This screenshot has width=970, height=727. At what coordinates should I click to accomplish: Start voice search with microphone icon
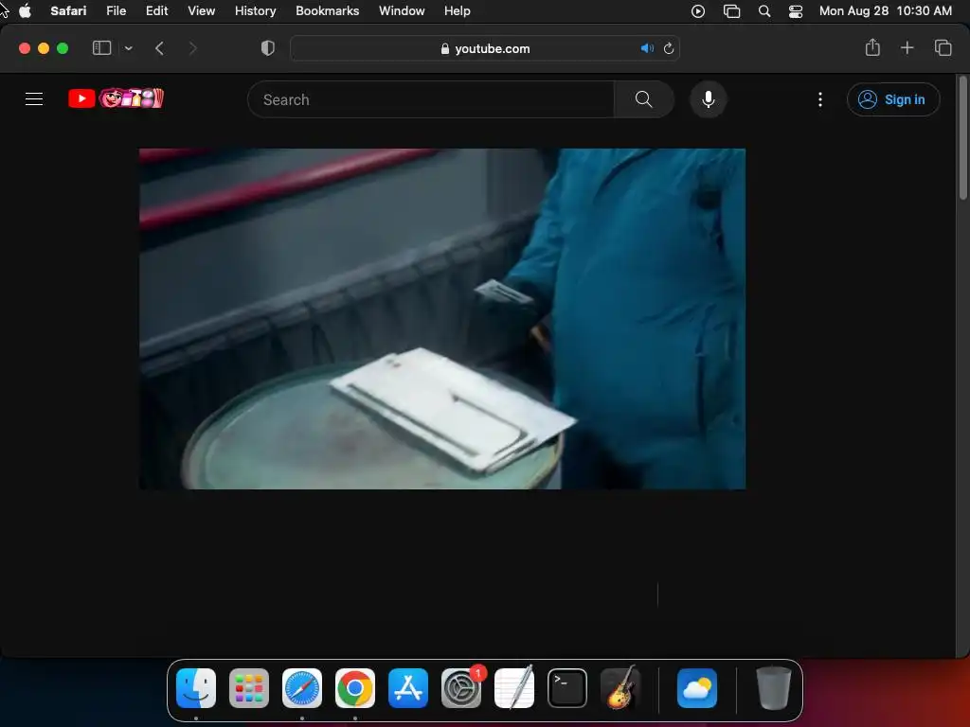coord(709,99)
